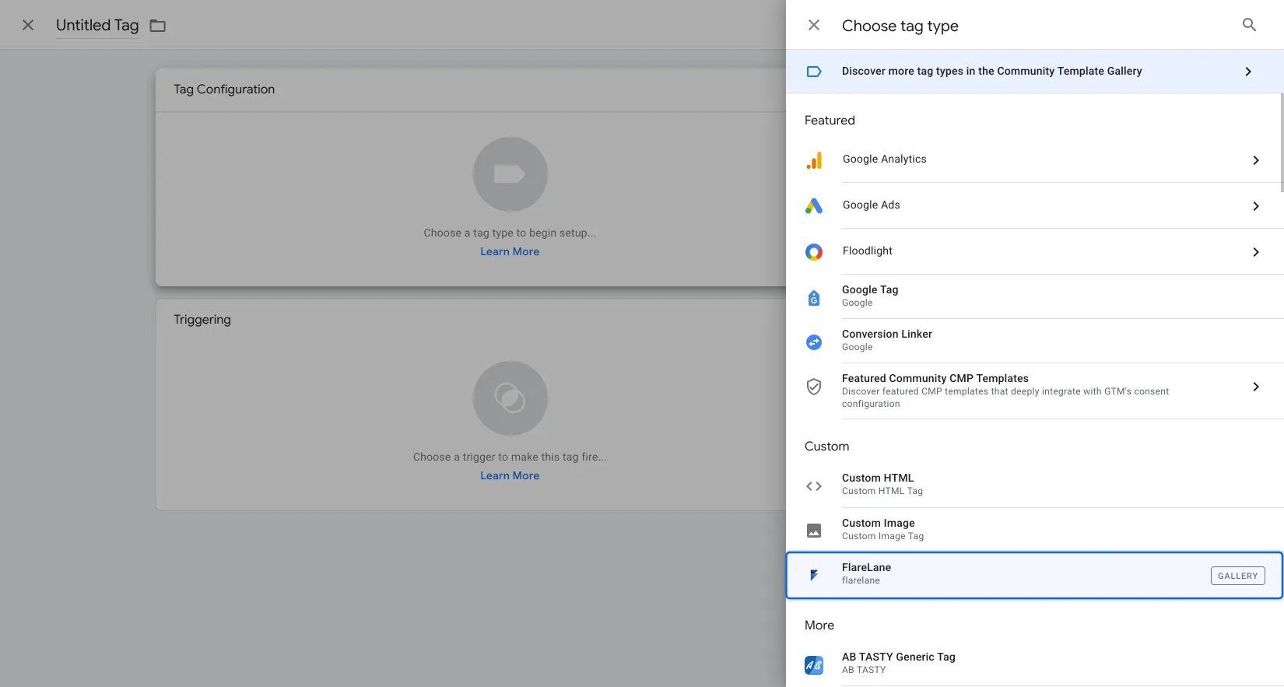
Task: Rename the Untitled Tag title
Action: (x=97, y=25)
